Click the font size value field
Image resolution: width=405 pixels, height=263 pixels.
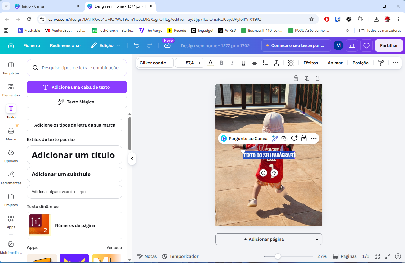pyautogui.click(x=190, y=63)
